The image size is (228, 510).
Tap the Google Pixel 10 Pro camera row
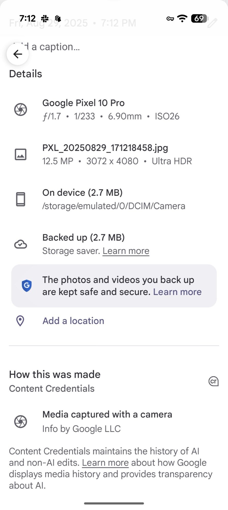(111, 110)
